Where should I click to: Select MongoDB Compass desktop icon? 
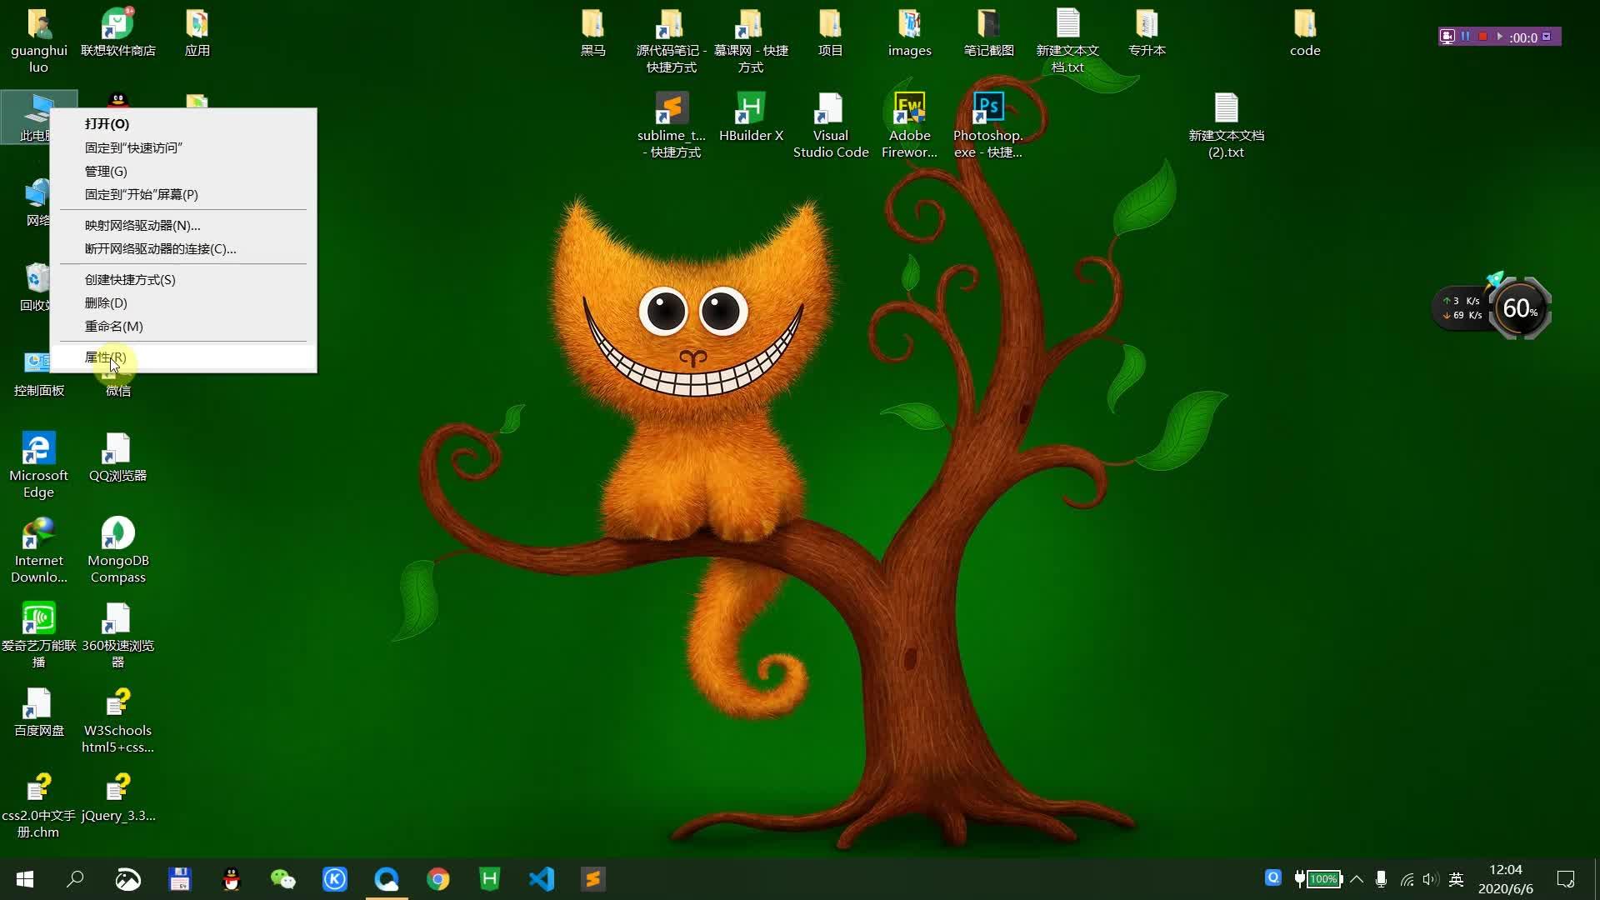(117, 550)
